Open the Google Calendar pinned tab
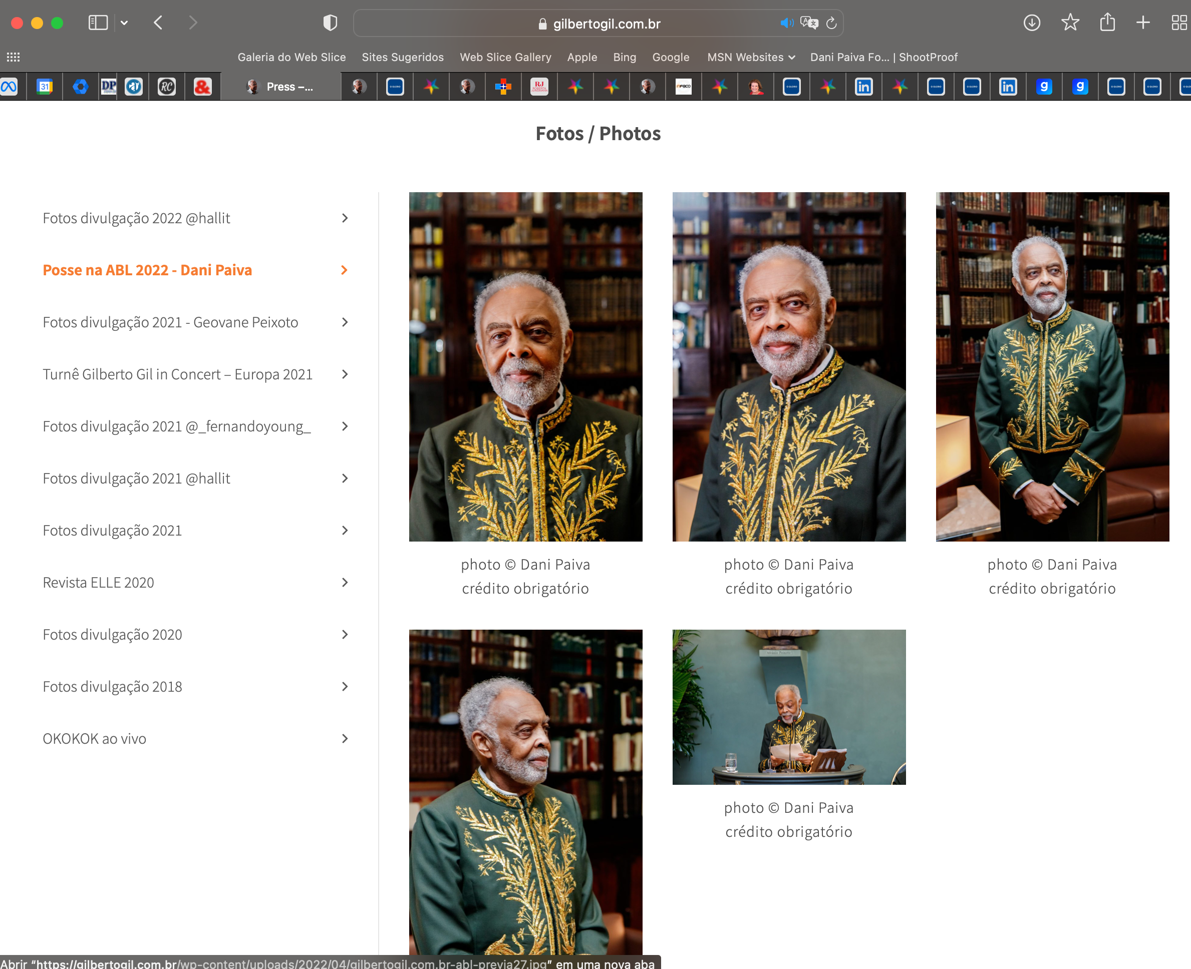Image resolution: width=1191 pixels, height=969 pixels. point(45,87)
